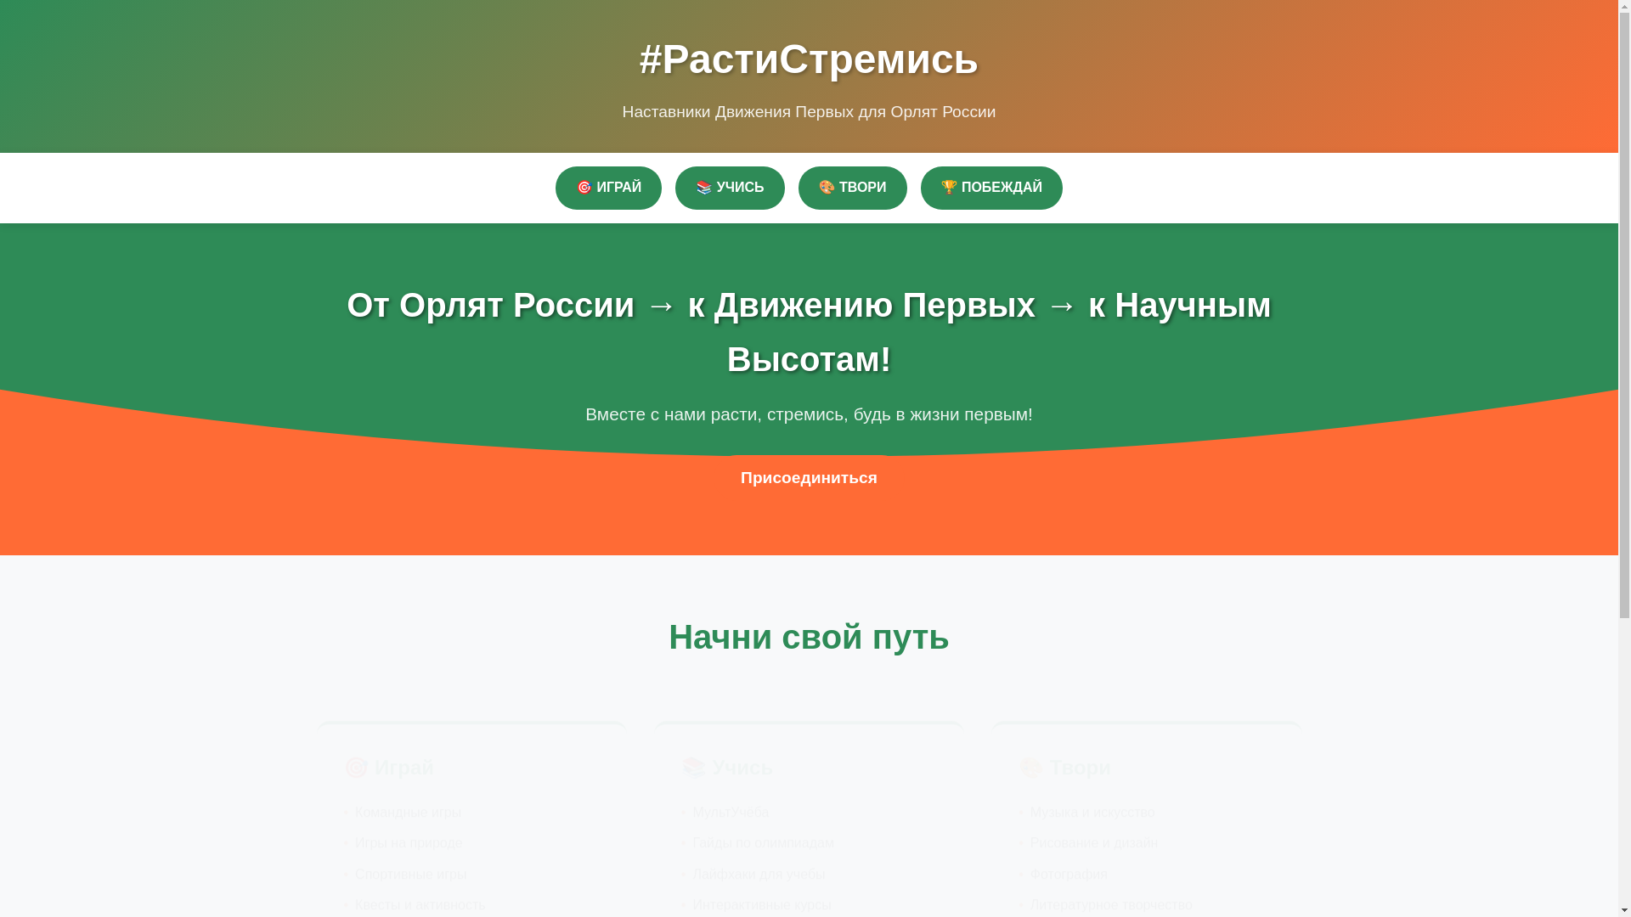This screenshot has width=1631, height=917.
Task: Select list item 'Фотография'
Action: coord(1069,875)
